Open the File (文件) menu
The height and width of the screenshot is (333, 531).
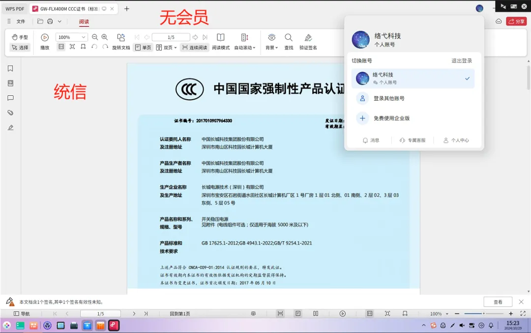(21, 21)
